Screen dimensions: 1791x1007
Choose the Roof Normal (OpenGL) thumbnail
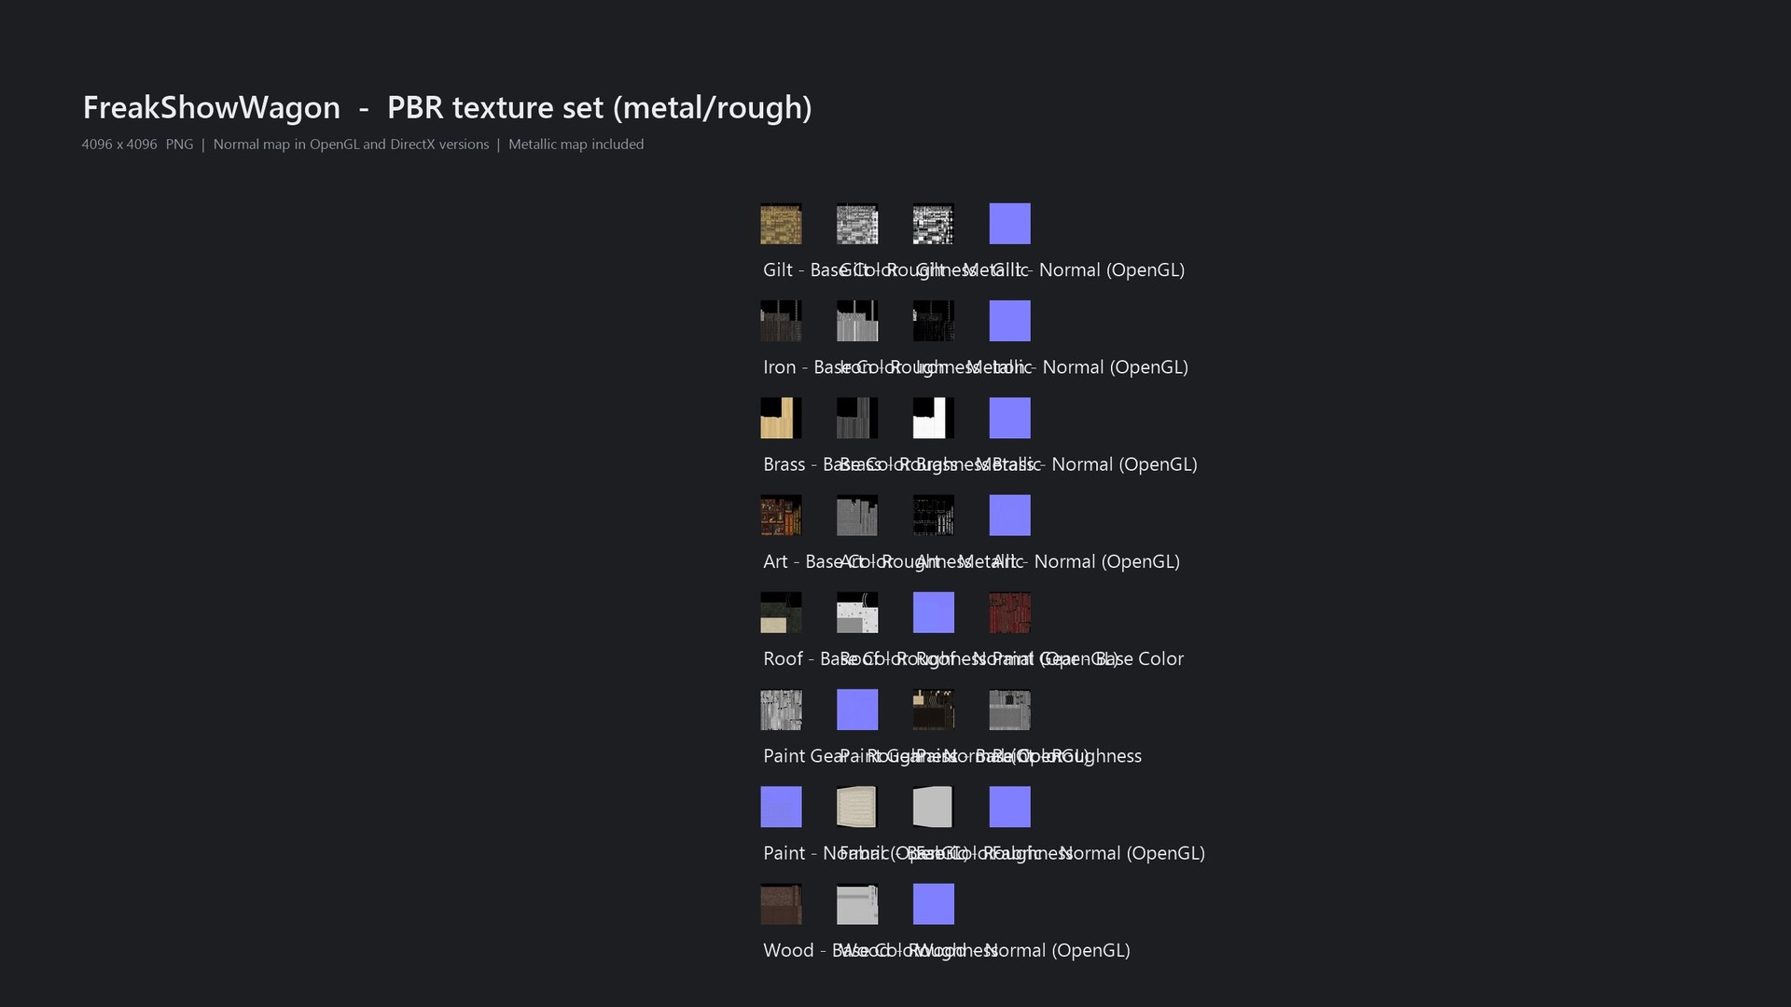pyautogui.click(x=934, y=613)
